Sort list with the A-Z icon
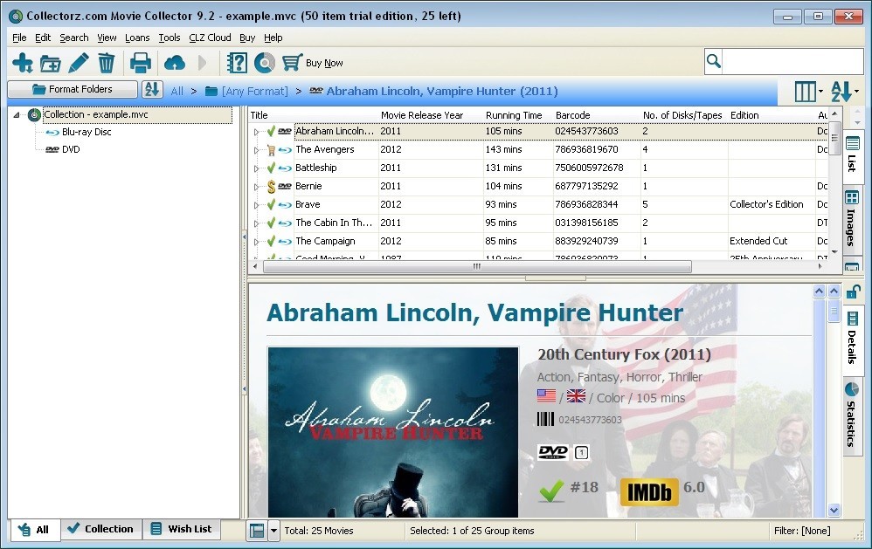Screen dimensions: 872x549 152,91
